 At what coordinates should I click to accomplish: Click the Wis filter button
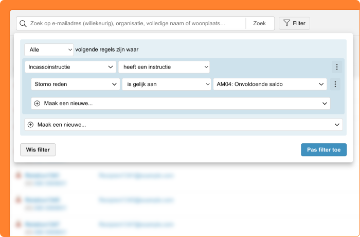click(38, 150)
